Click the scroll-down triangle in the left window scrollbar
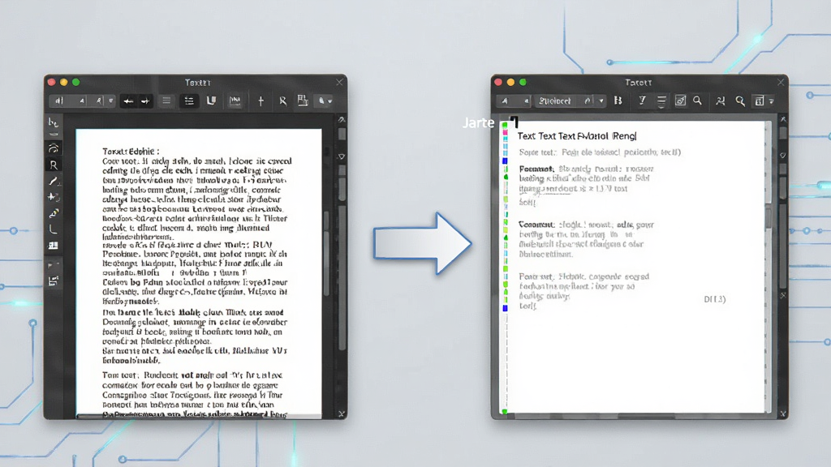This screenshot has width=831, height=467. 342,156
